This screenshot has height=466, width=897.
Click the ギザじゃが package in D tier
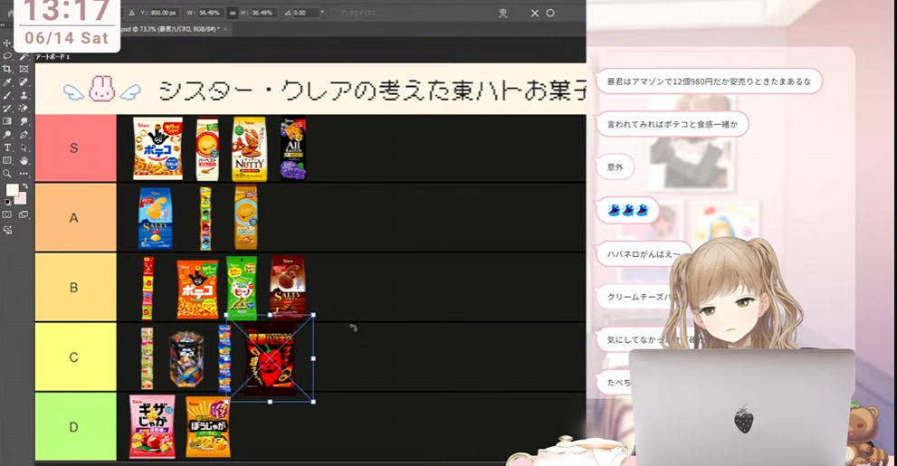tap(152, 426)
